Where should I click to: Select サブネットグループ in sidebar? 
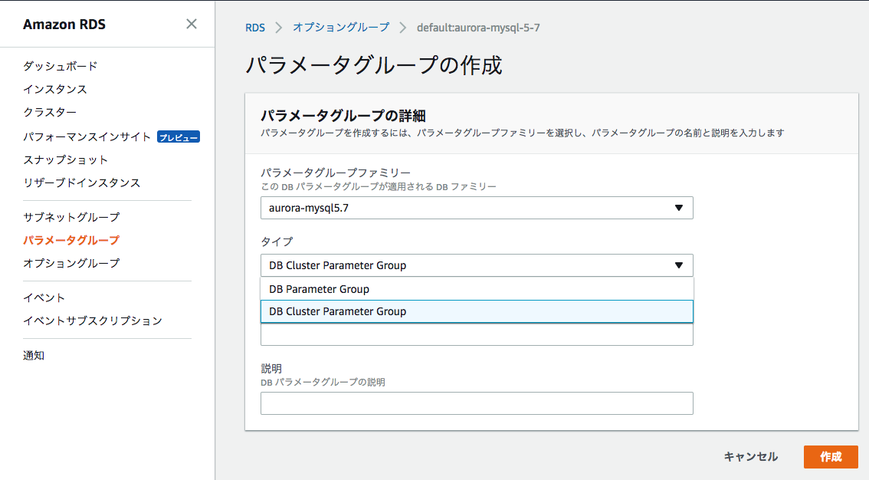71,217
